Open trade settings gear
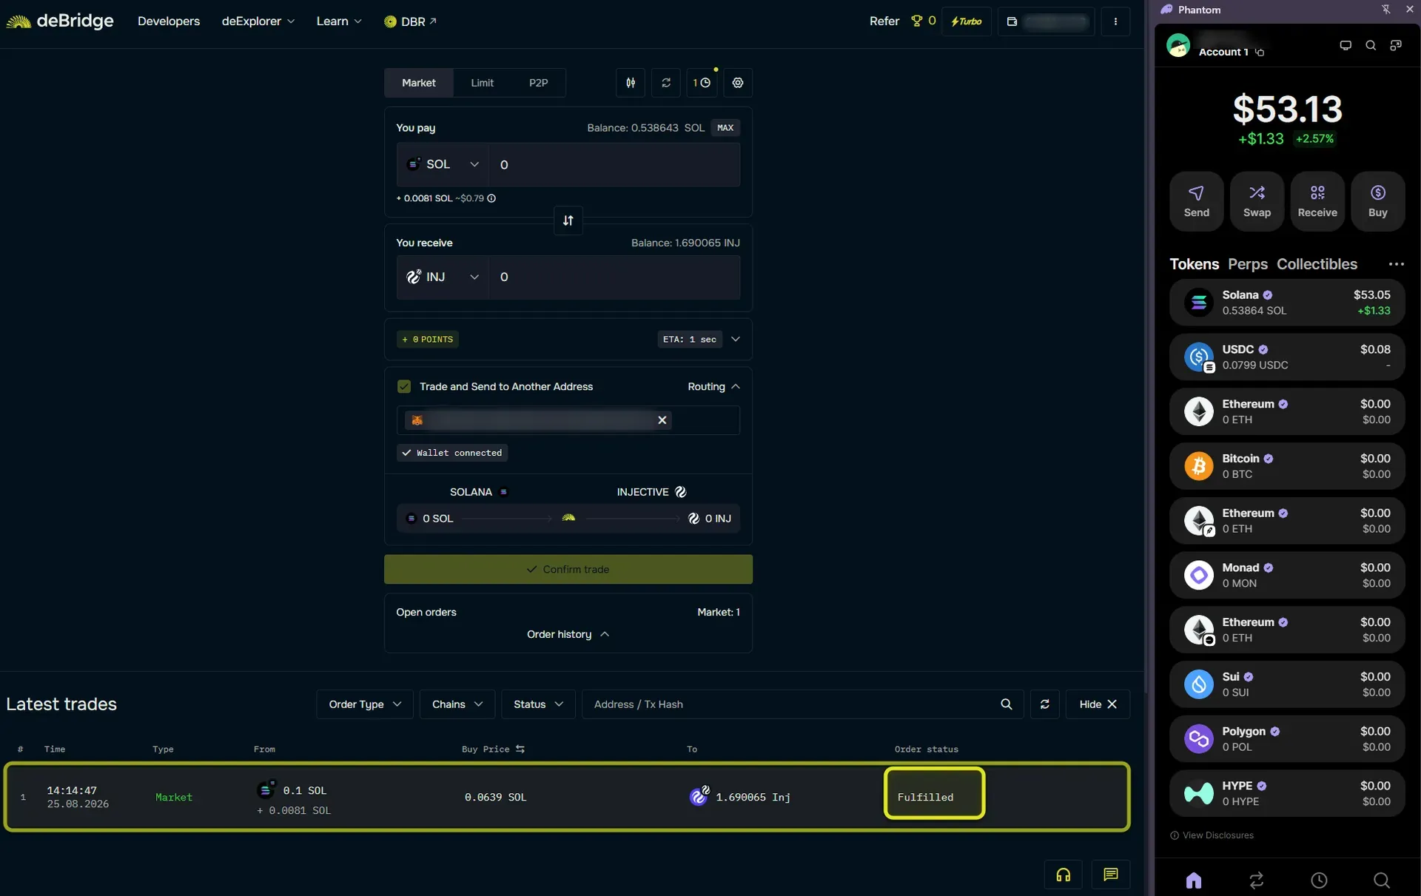 click(x=738, y=83)
